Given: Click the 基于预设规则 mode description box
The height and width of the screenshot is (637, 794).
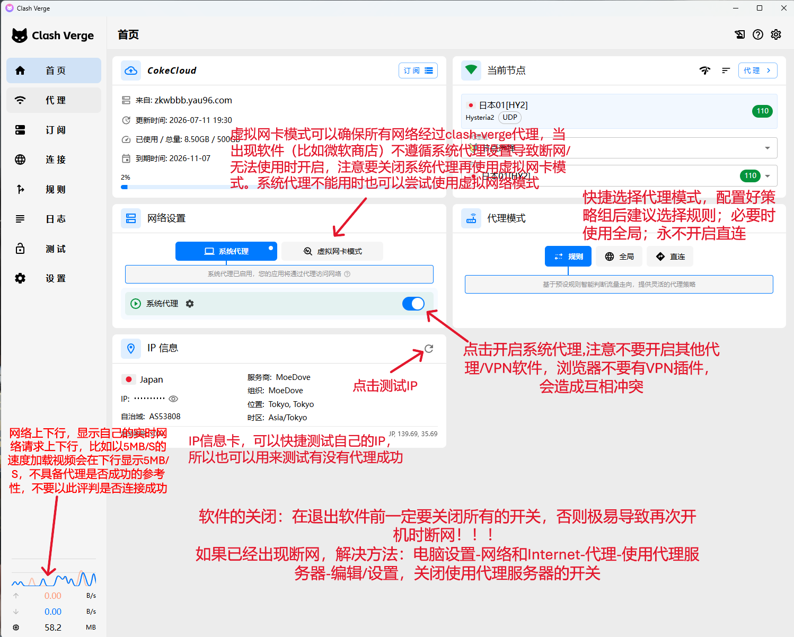Looking at the screenshot, I should pos(619,285).
